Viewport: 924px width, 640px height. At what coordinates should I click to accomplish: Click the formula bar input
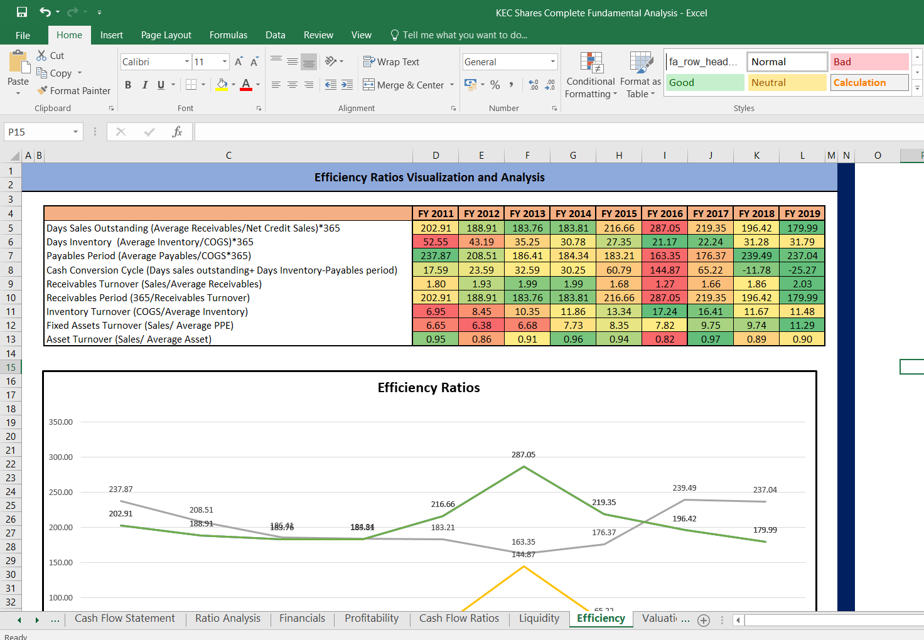tap(559, 132)
